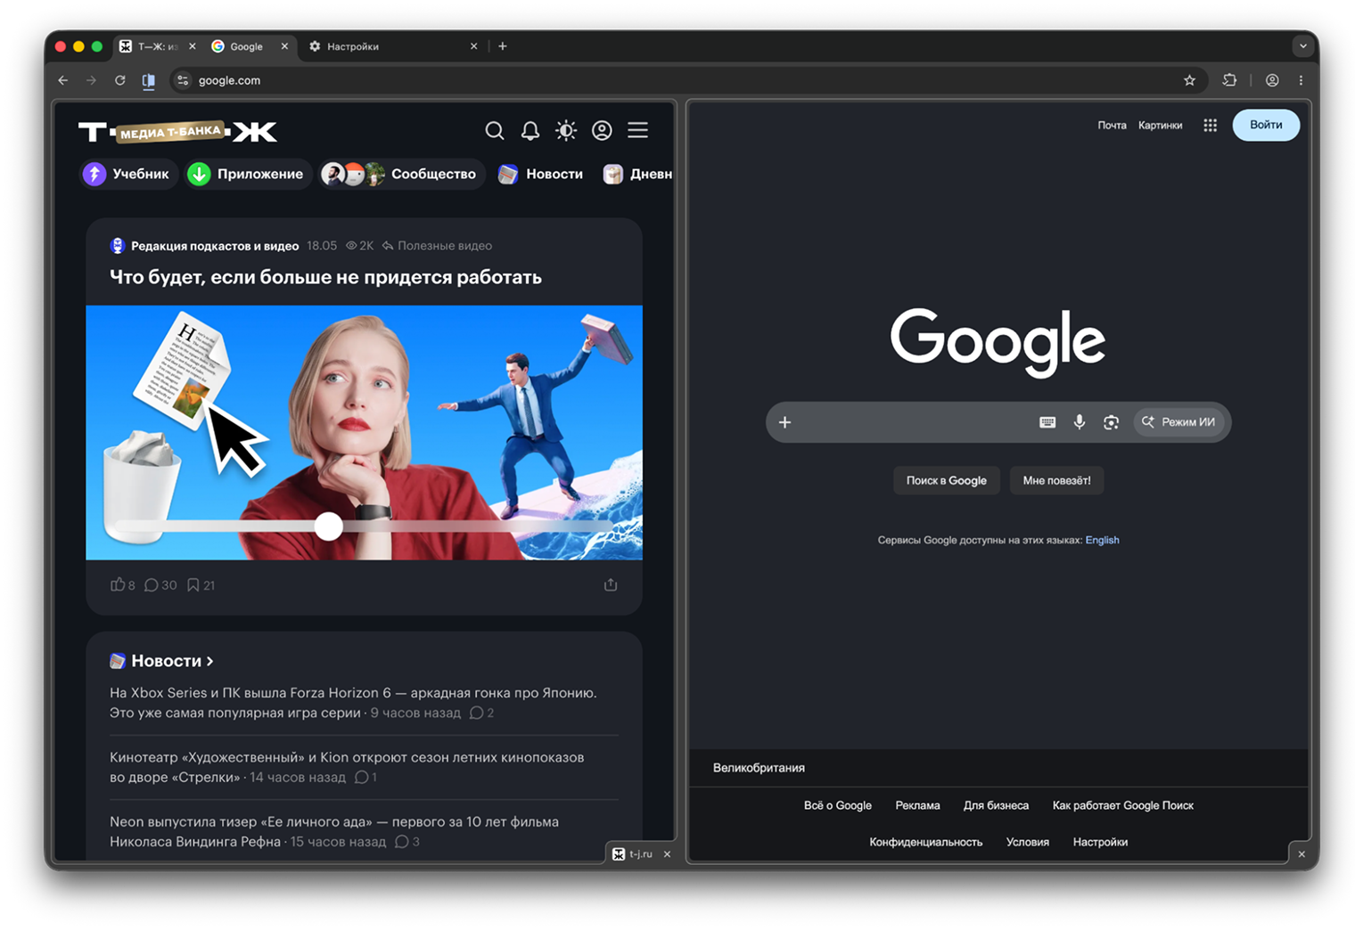This screenshot has width=1355, height=930.
Task: Open the Условия footer link
Action: tap(1027, 842)
